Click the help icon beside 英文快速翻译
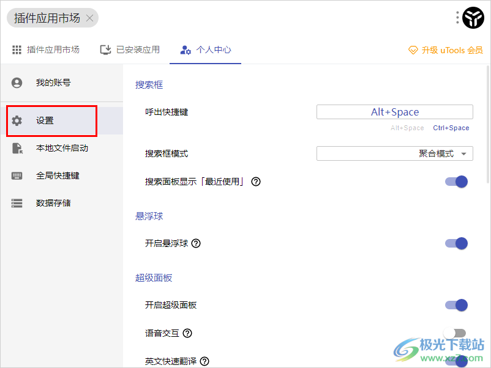 tap(204, 361)
